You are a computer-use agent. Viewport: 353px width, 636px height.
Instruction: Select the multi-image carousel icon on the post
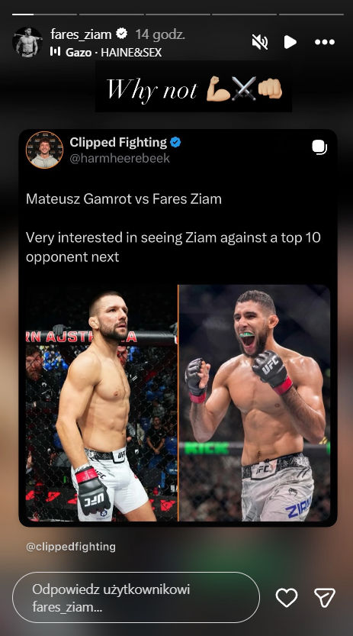point(319,147)
